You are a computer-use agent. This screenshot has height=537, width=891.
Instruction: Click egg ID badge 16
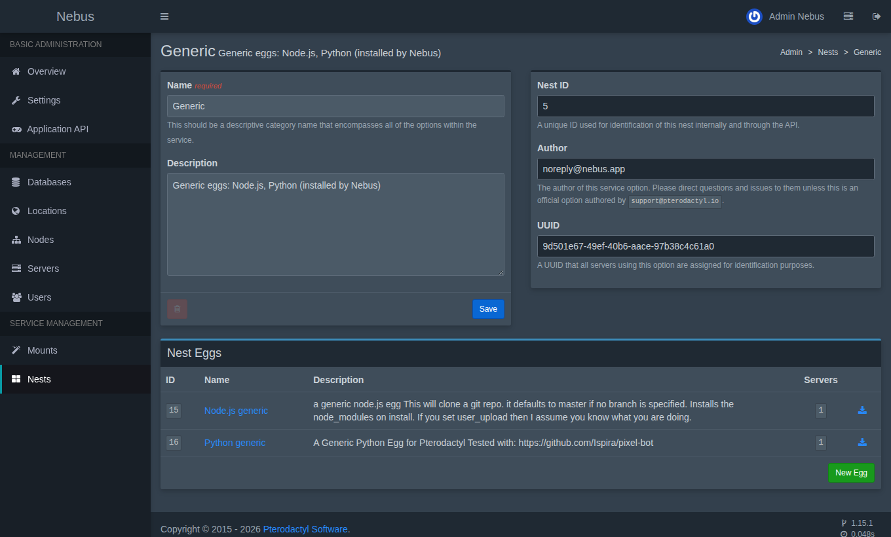[x=174, y=443]
